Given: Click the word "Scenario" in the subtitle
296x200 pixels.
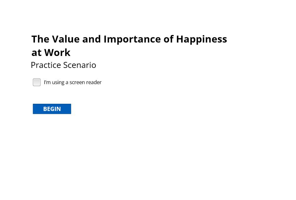Looking at the screenshot, I should point(80,65).
